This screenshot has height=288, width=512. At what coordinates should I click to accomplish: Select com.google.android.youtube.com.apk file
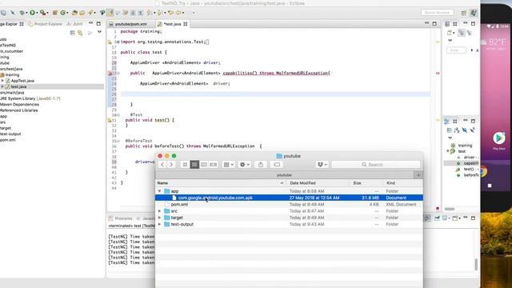pyautogui.click(x=289, y=198)
